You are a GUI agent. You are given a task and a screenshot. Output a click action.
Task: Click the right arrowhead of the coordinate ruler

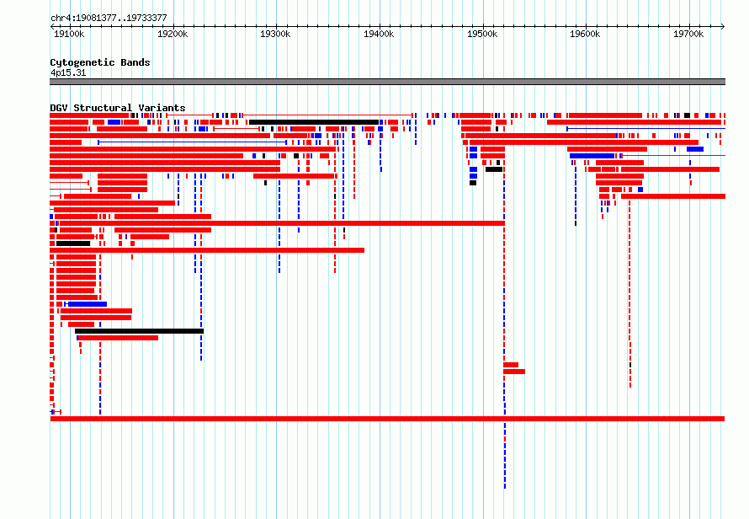pos(723,27)
